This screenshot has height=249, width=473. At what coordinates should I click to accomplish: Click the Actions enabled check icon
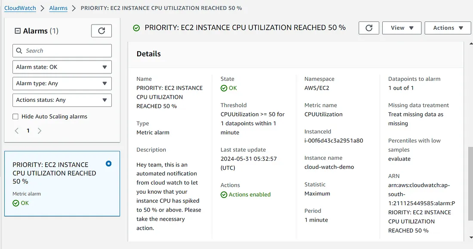tap(224, 194)
